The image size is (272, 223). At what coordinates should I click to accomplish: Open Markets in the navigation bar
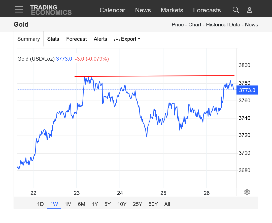point(172,10)
